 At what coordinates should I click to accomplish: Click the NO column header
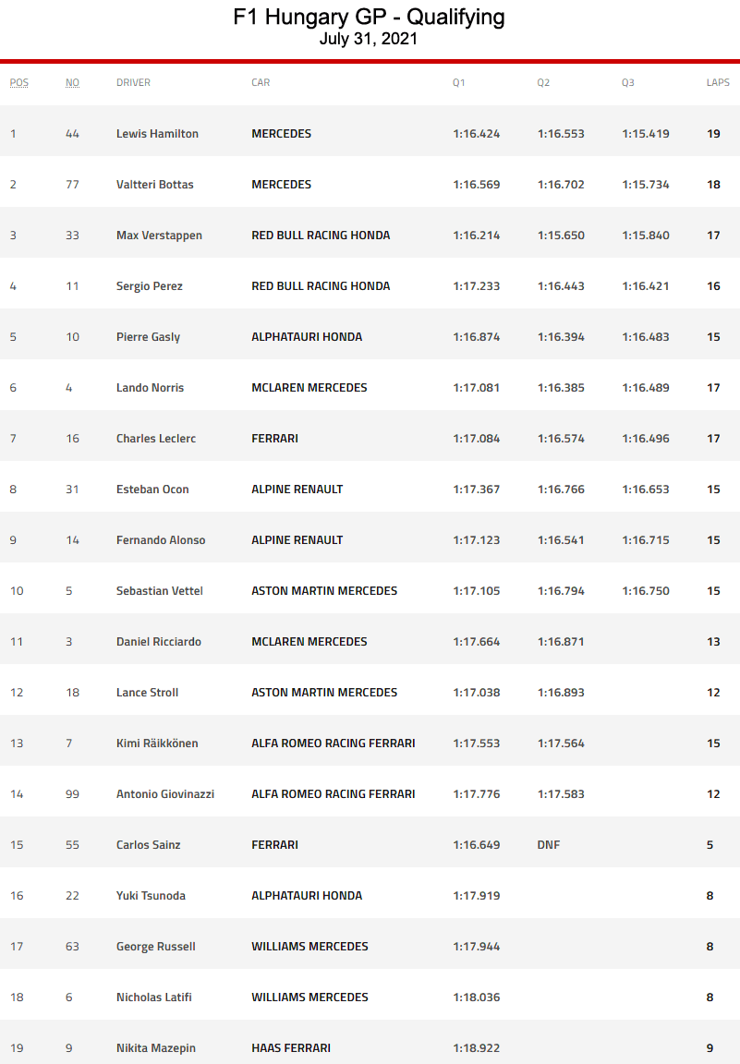coord(72,82)
